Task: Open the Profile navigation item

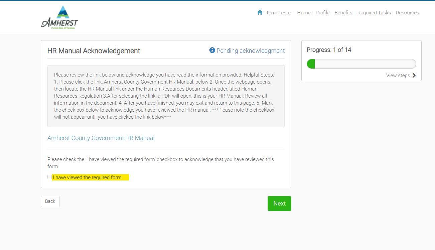Action: (x=322, y=13)
